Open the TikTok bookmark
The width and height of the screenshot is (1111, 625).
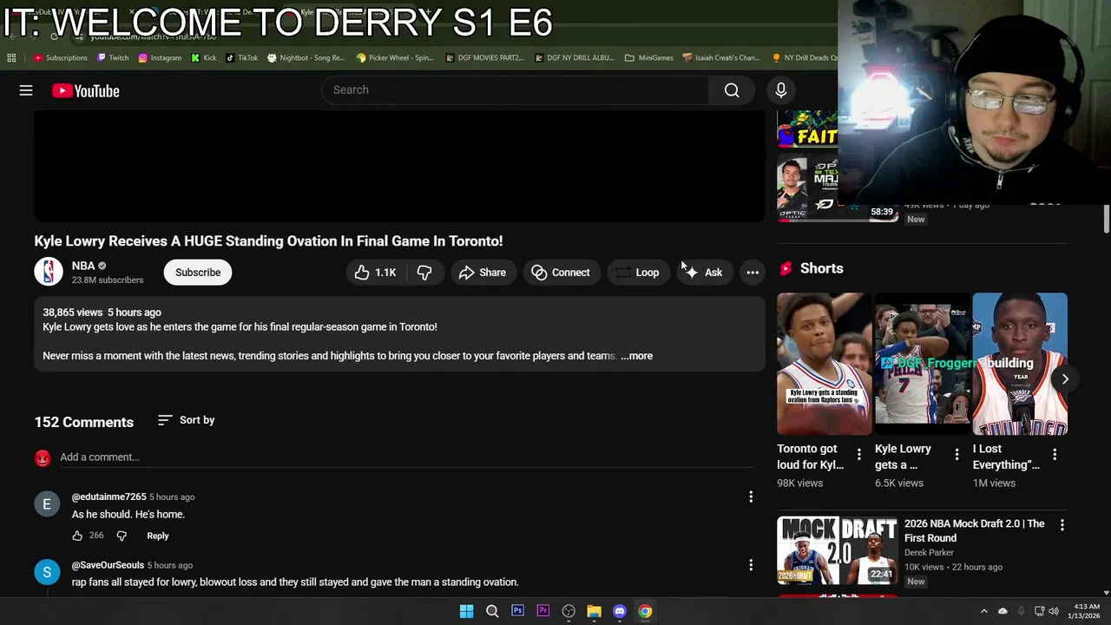click(x=242, y=58)
